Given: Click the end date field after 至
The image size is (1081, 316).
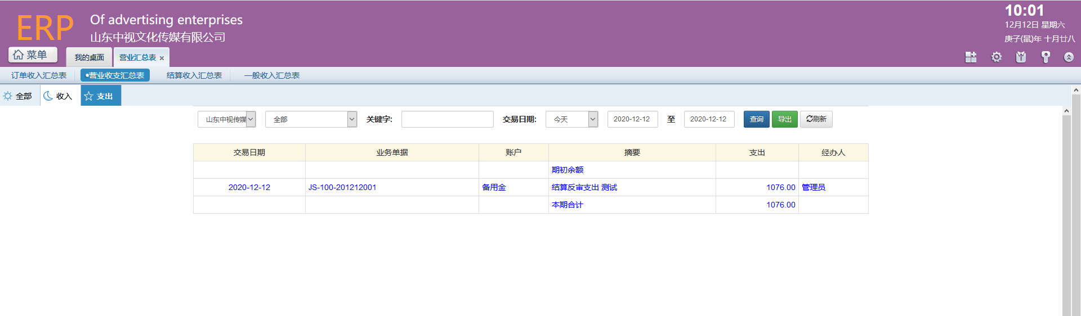Looking at the screenshot, I should 709,119.
